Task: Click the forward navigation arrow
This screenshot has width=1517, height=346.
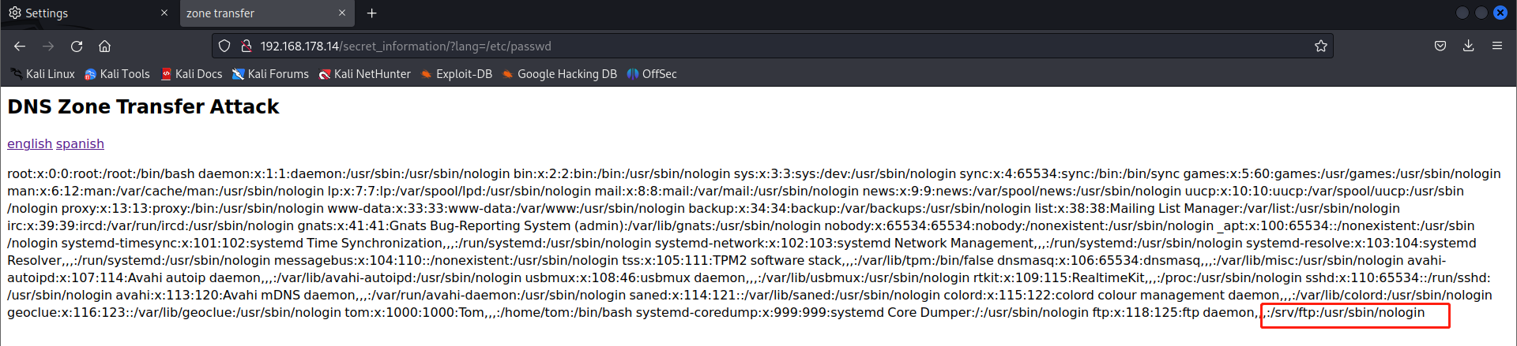Action: point(48,47)
